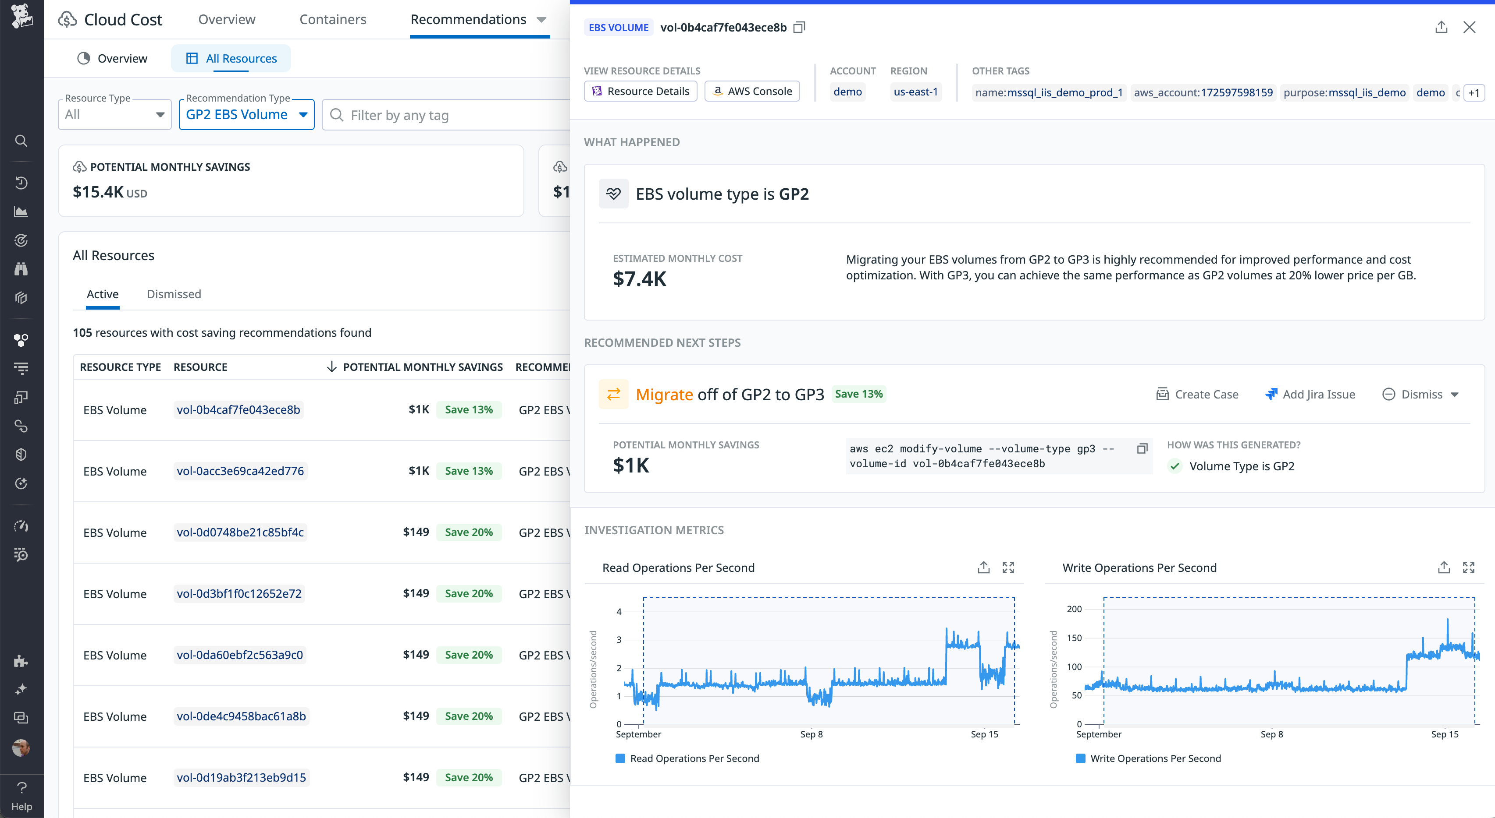
Task: Click the copy icon next to vol-0b4caf7fe043ece8b
Action: [799, 27]
